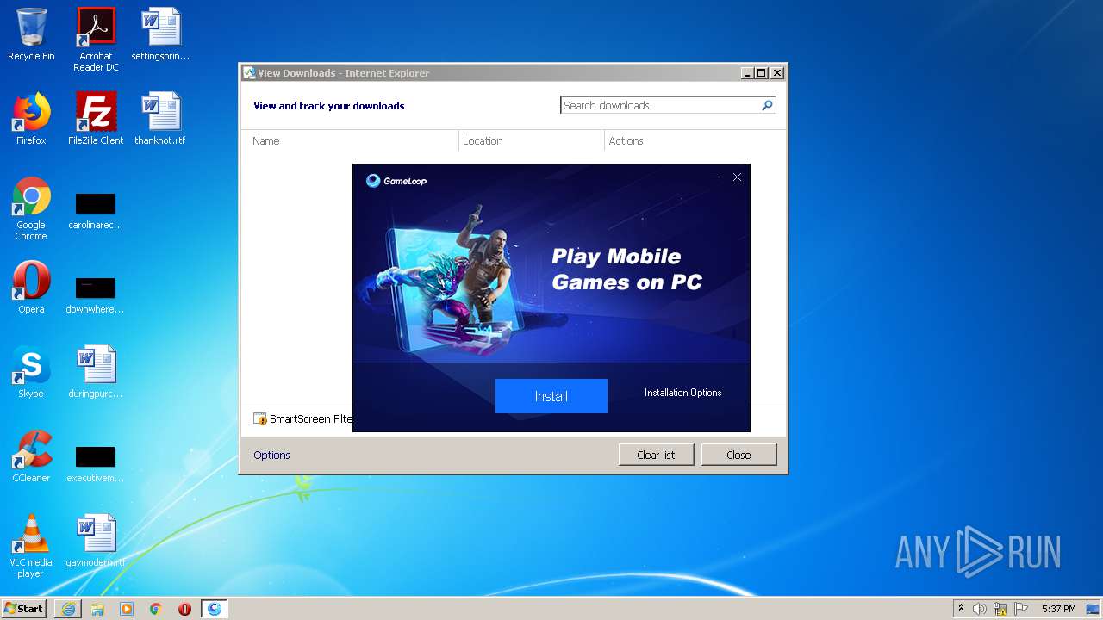This screenshot has width=1103, height=620.
Task: Select the carolinarec desktop file
Action: point(96,211)
